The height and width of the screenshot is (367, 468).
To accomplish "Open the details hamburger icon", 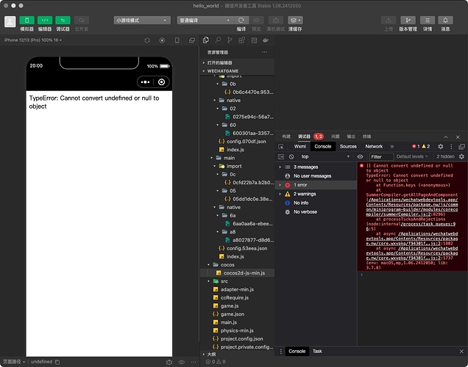I will pyautogui.click(x=428, y=21).
